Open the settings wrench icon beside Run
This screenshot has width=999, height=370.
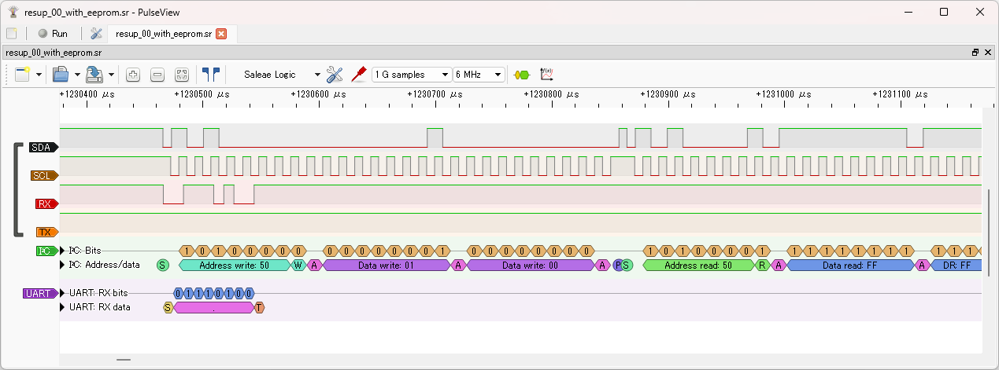[x=97, y=34]
